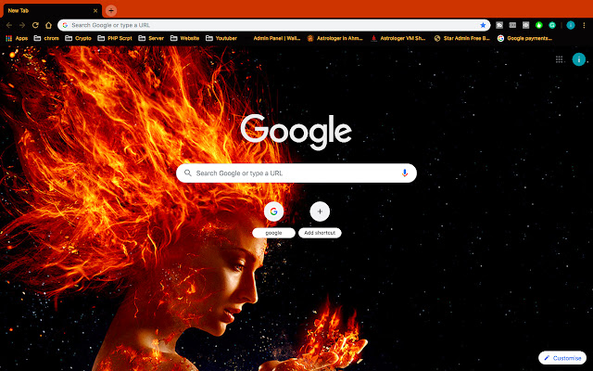Focus the center Google search box
This screenshot has width=593, height=371.
296,173
